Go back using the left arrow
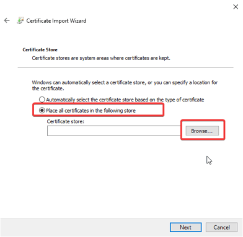Viewport: 243px width, 237px height. (x=7, y=20)
